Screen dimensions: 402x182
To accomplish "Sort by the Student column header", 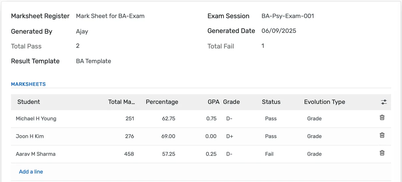I will [x=28, y=102].
